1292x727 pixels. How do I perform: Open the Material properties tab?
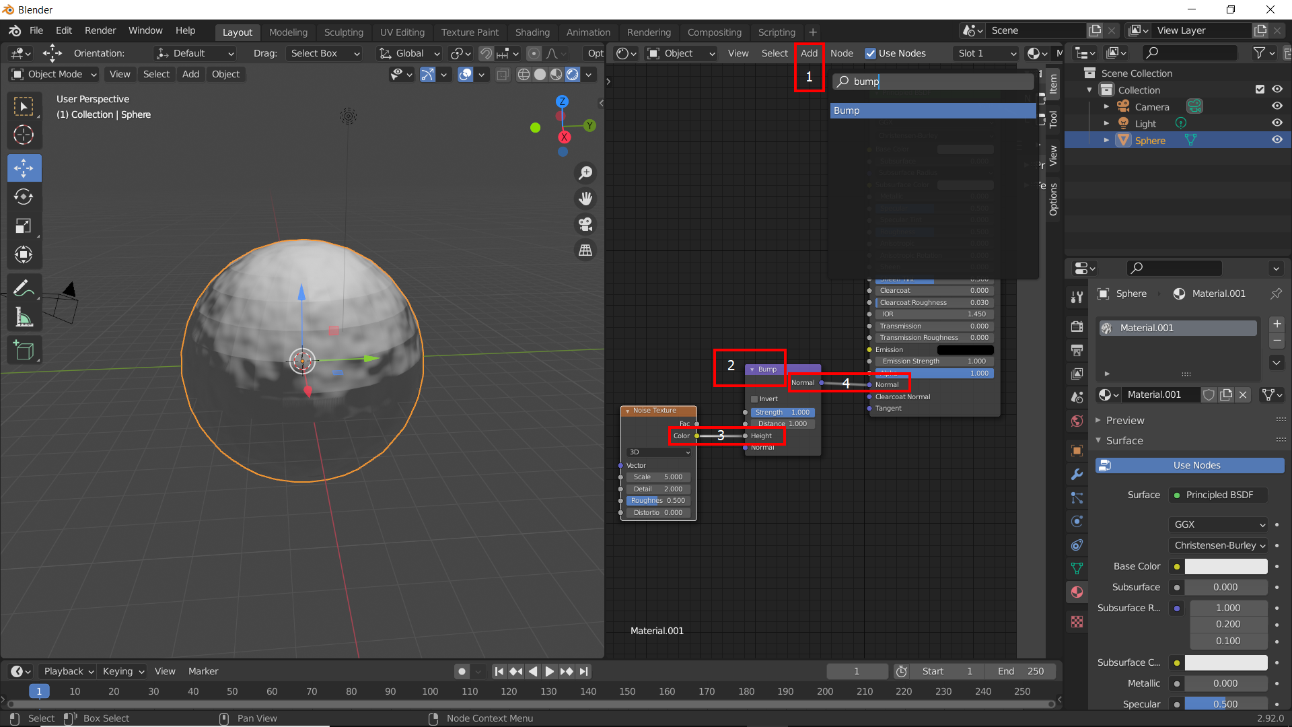point(1077,592)
